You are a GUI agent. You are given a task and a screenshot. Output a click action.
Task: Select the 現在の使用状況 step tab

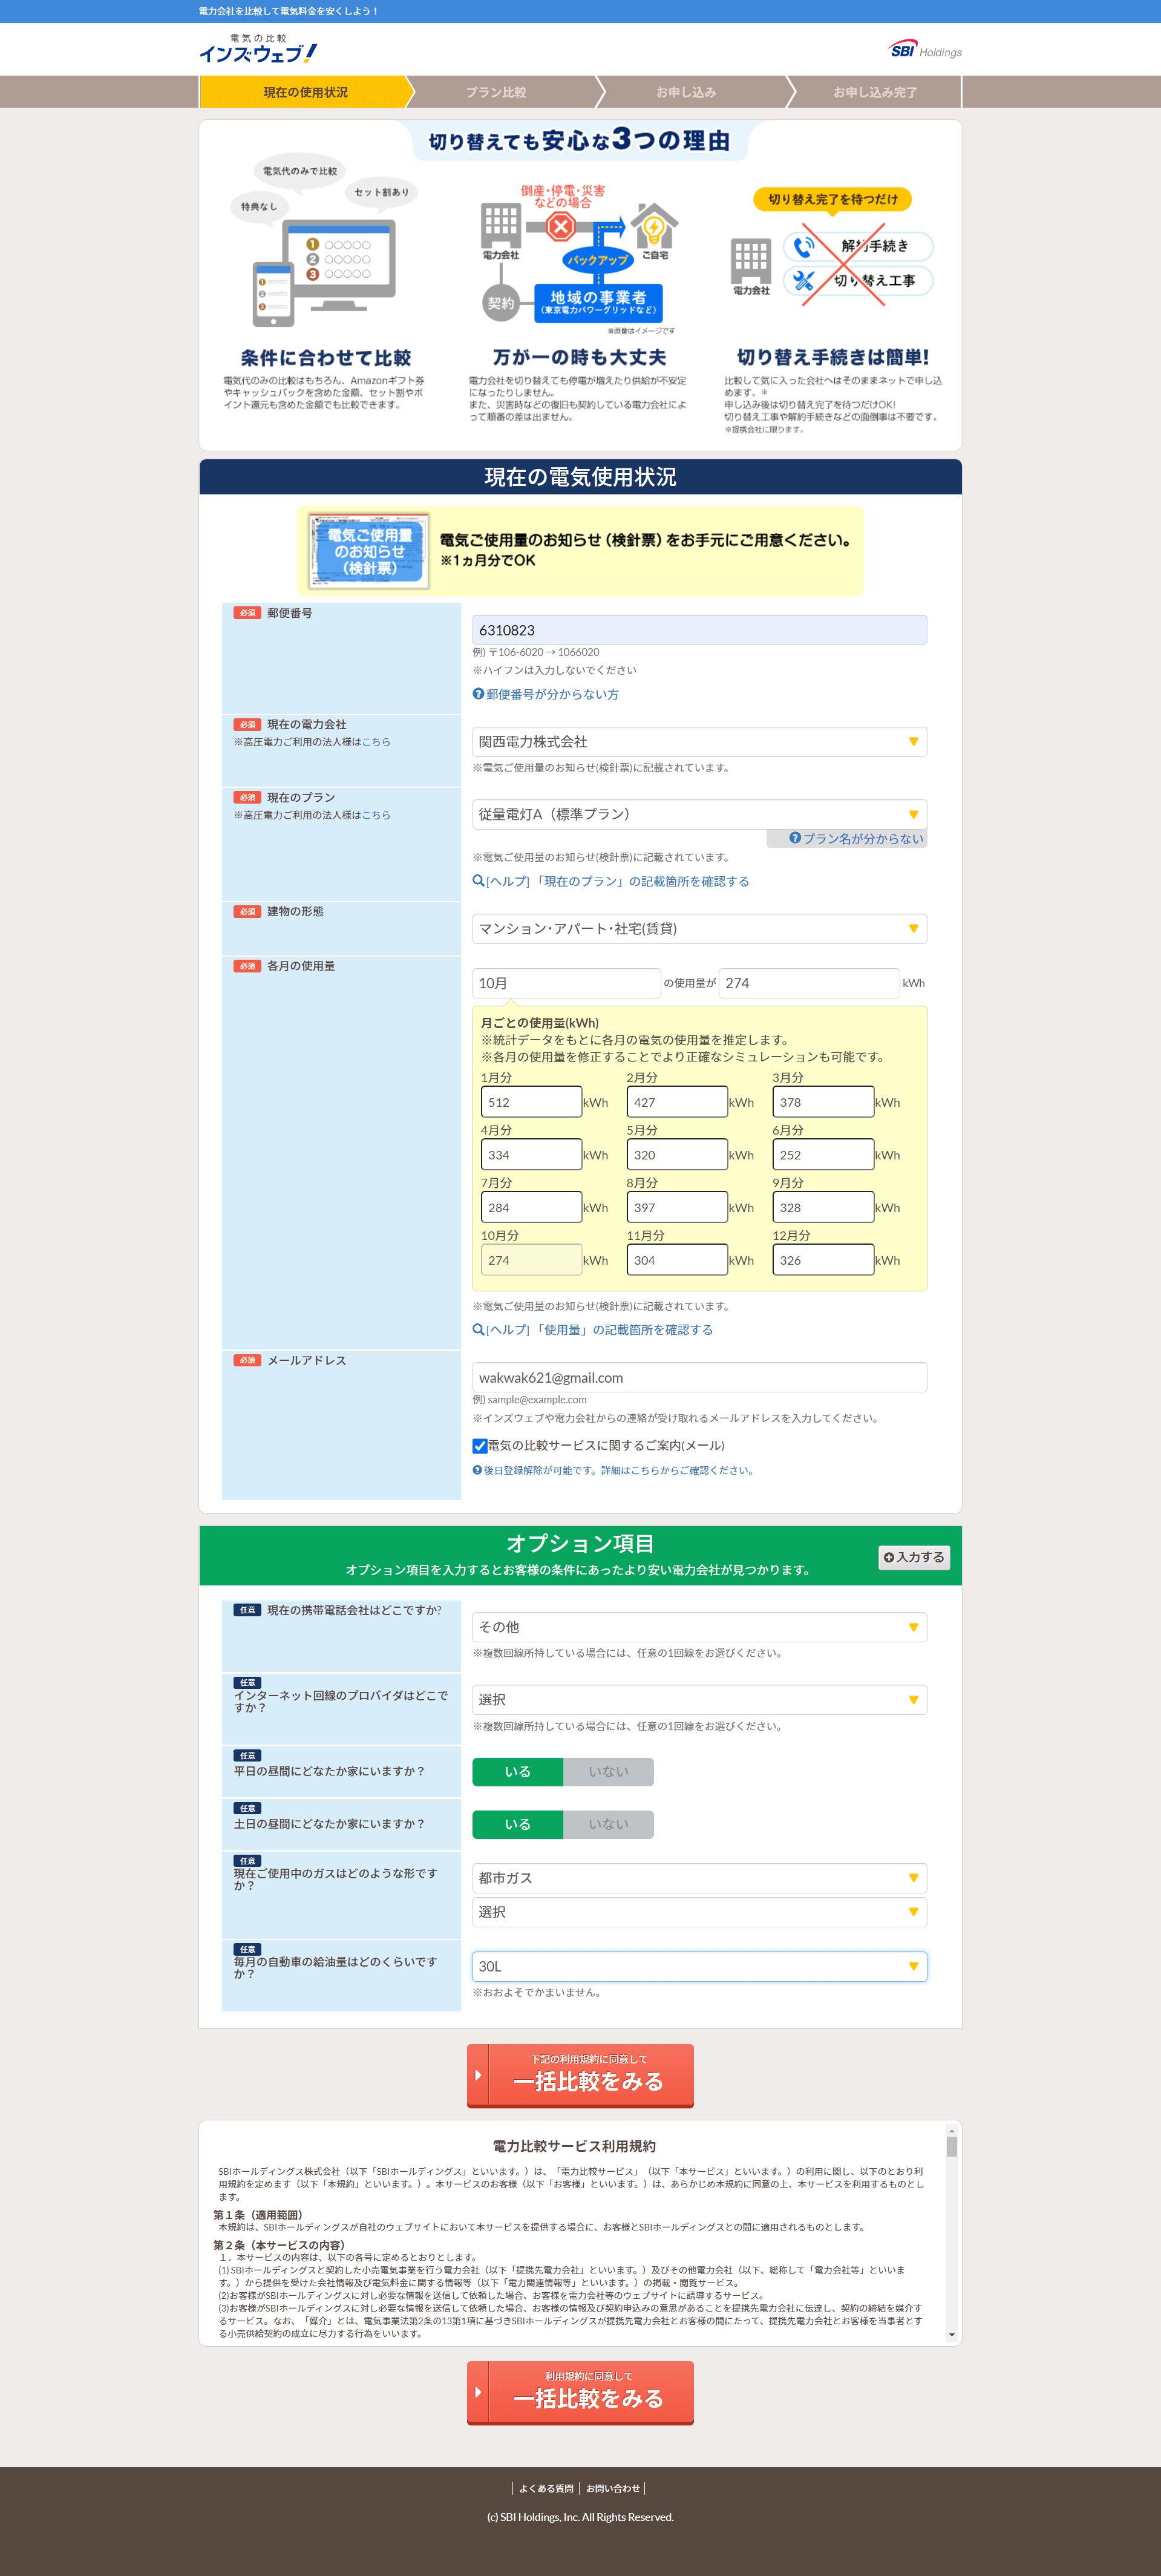(x=305, y=92)
